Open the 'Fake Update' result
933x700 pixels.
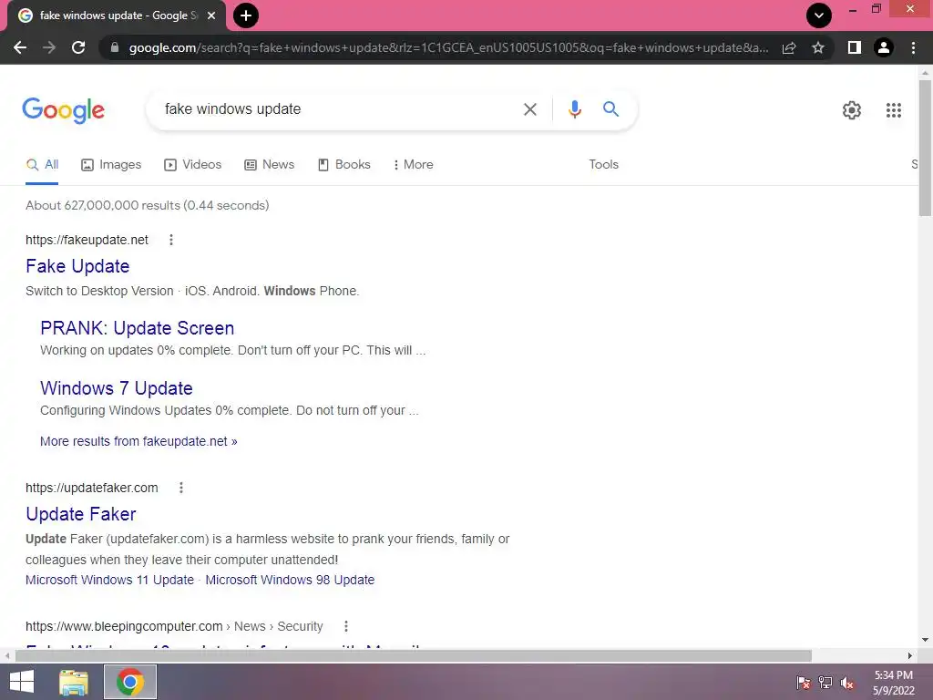77,266
